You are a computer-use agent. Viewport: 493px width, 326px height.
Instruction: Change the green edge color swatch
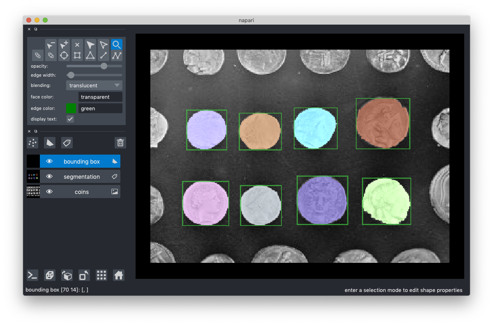pyautogui.click(x=70, y=108)
